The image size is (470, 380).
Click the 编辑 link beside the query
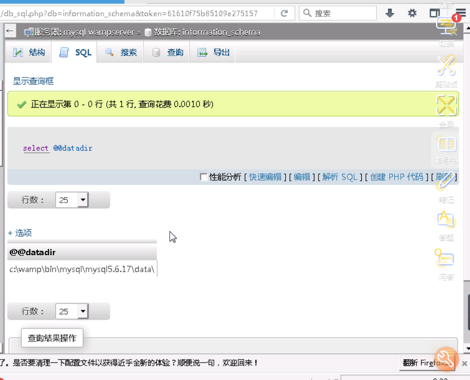click(x=302, y=177)
